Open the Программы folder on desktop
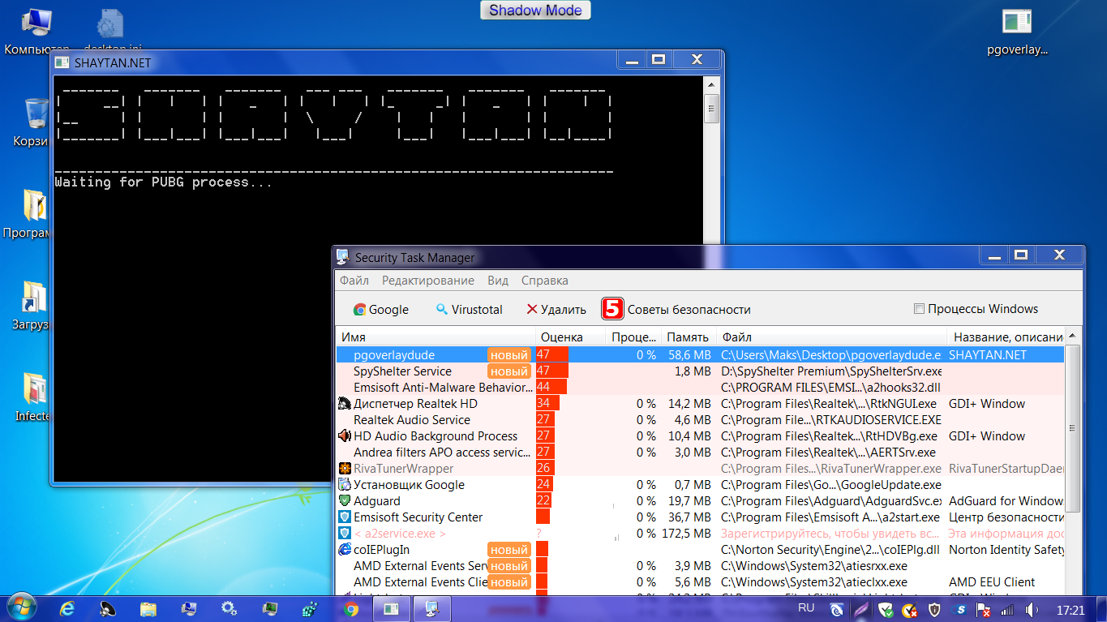The width and height of the screenshot is (1107, 622). (x=32, y=215)
